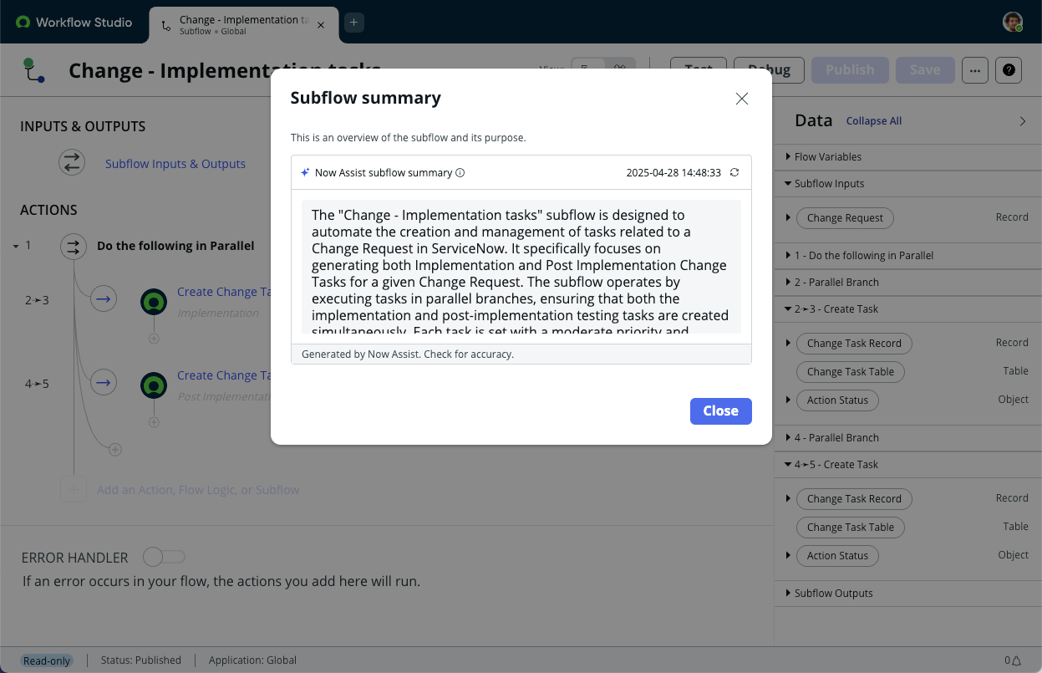Open the more options ellipsis button

(x=974, y=70)
